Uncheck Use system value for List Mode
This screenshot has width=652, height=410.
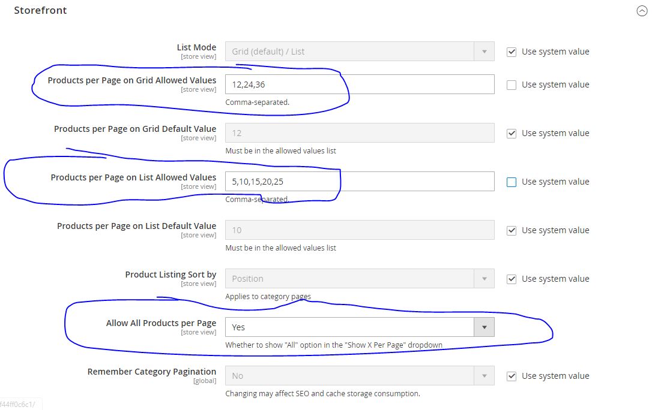[511, 52]
